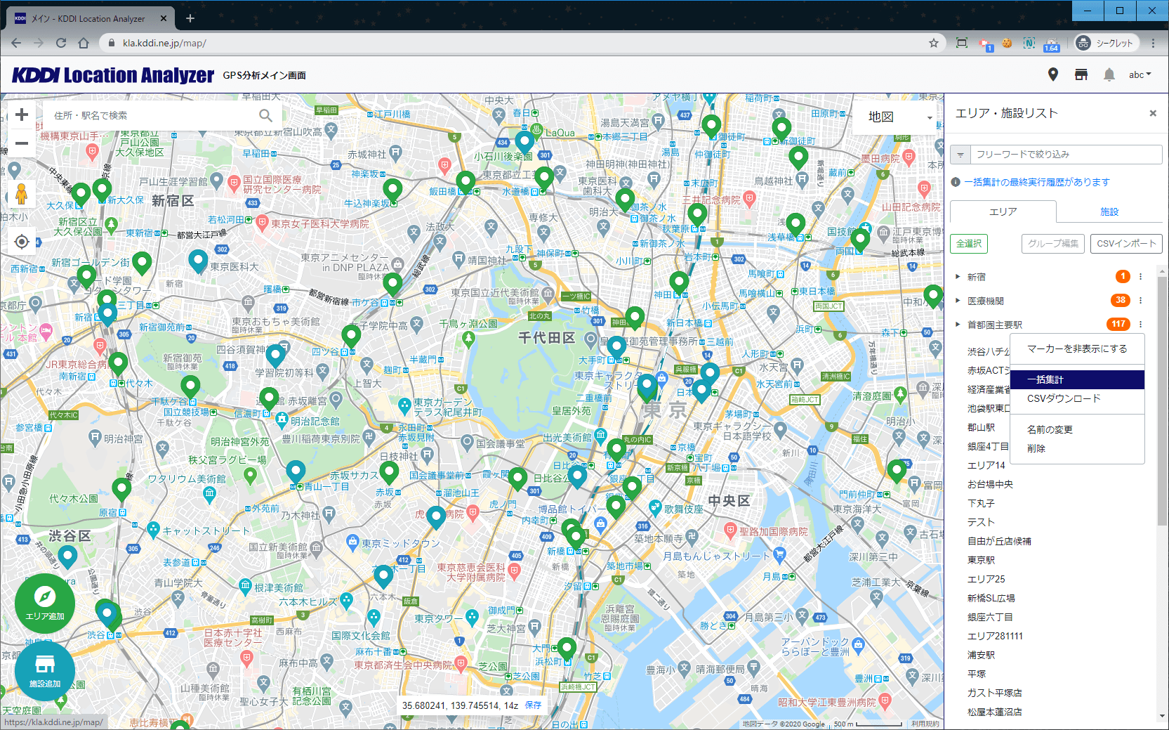Select 浦安駅 in the area list
The height and width of the screenshot is (730, 1169).
click(x=981, y=655)
